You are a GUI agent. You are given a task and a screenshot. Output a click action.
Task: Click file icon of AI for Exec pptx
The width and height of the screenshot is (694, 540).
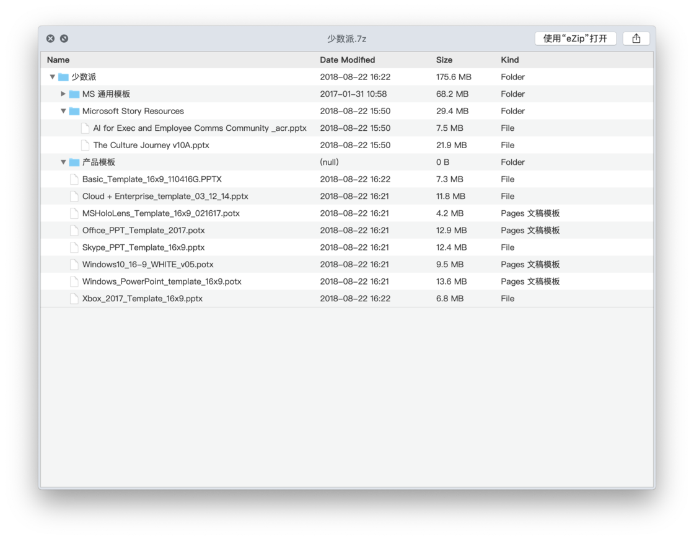pos(85,128)
